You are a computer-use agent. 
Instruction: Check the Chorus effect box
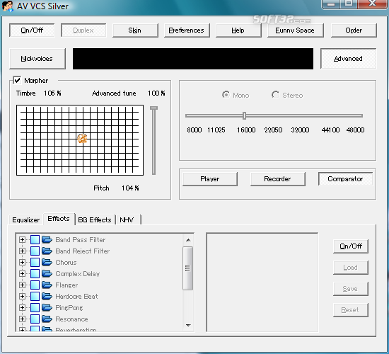tap(35, 263)
